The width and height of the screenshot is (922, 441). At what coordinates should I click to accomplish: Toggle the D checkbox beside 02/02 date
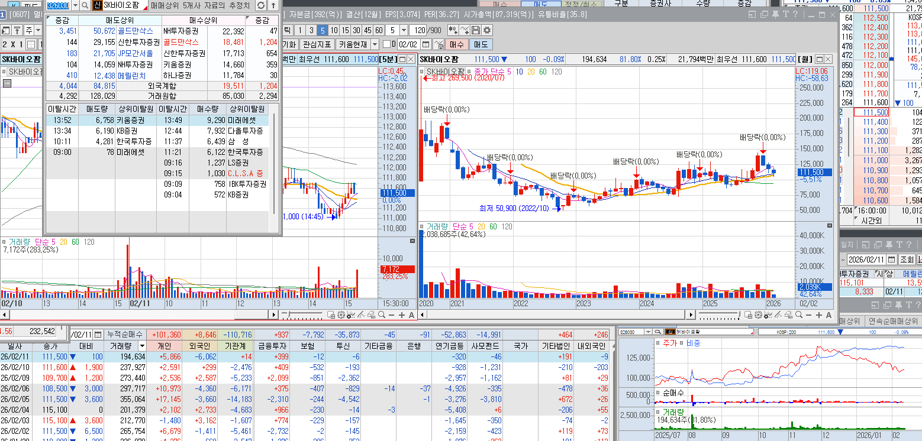386,44
